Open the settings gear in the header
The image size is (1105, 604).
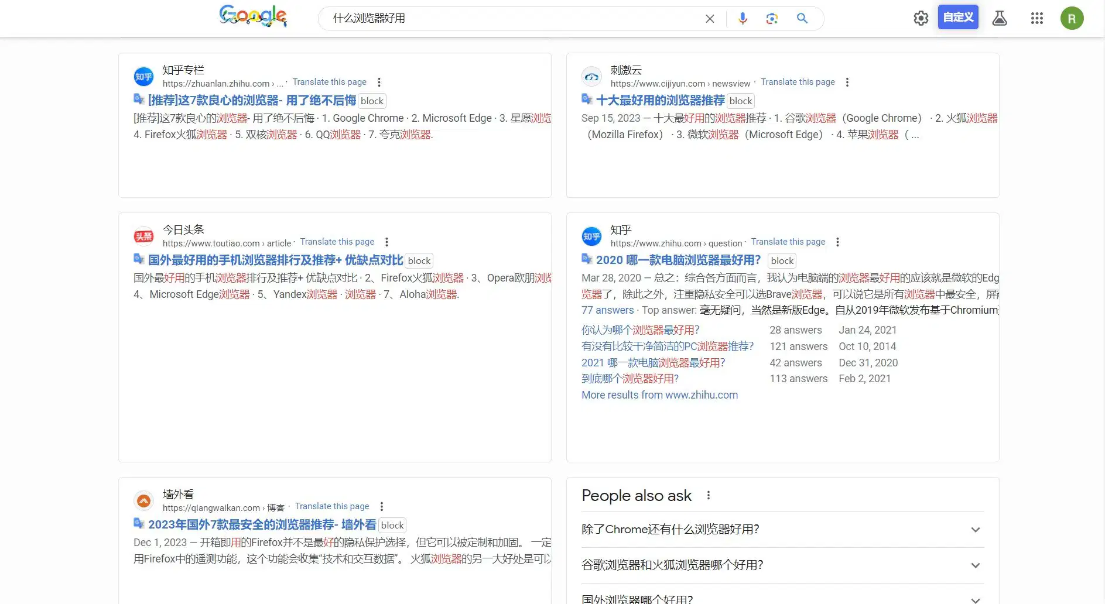click(x=921, y=18)
